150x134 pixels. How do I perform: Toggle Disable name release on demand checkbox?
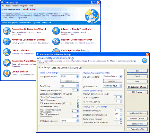coord(121,123)
